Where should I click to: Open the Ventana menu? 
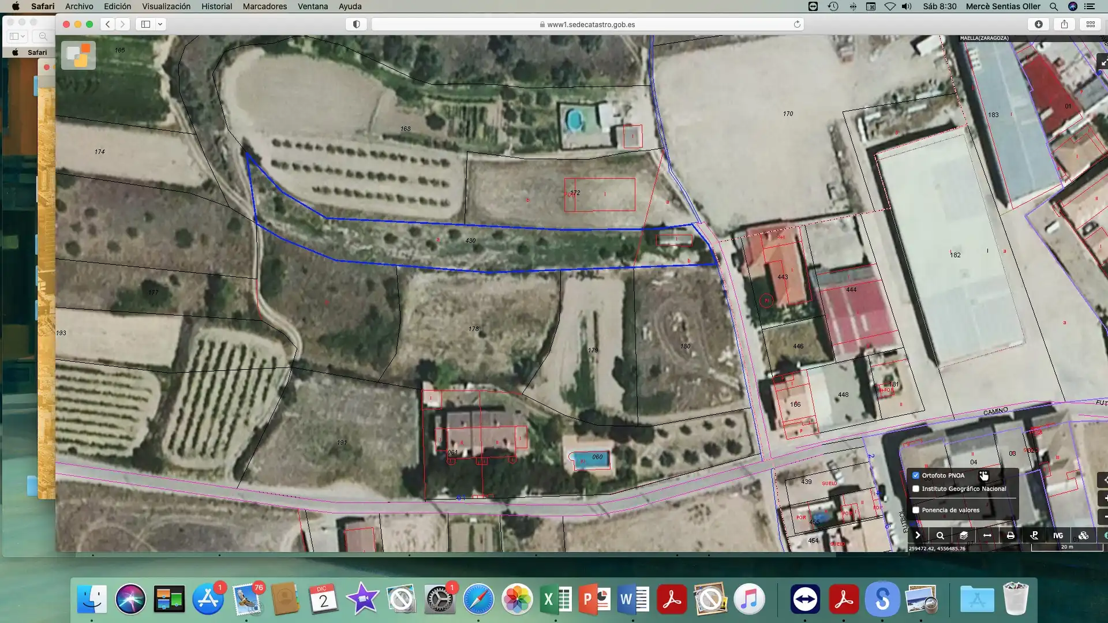[x=313, y=6]
